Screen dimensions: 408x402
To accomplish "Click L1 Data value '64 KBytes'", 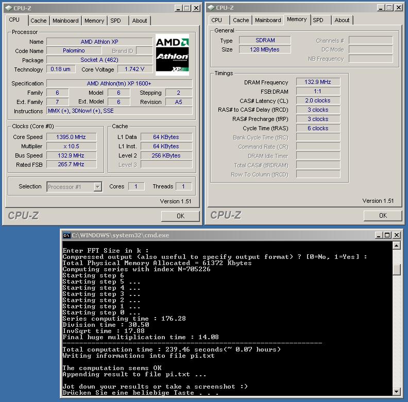I will (x=166, y=137).
